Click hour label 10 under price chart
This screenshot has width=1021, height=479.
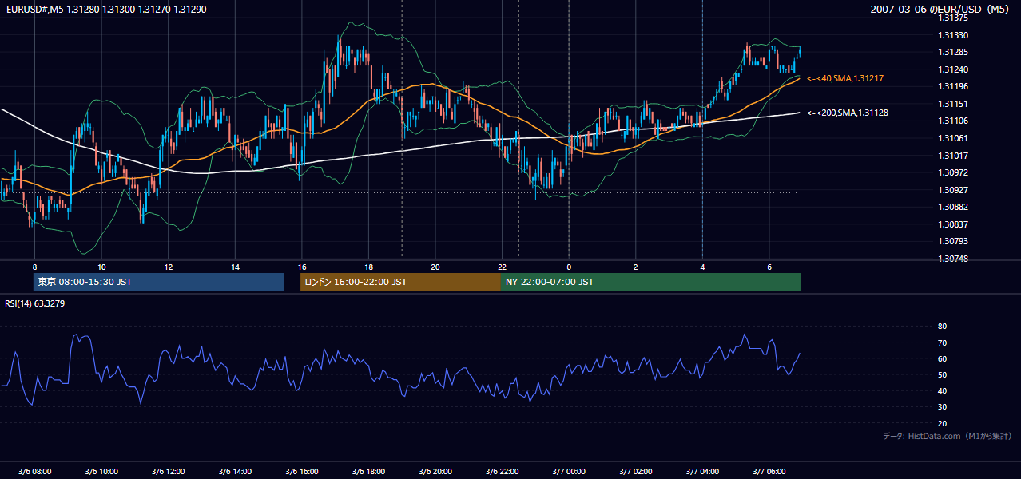(101, 267)
